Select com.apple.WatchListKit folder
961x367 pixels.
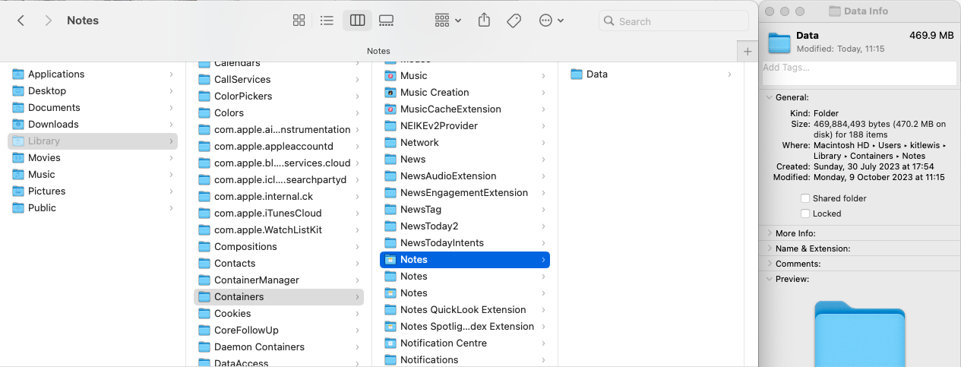click(279, 229)
